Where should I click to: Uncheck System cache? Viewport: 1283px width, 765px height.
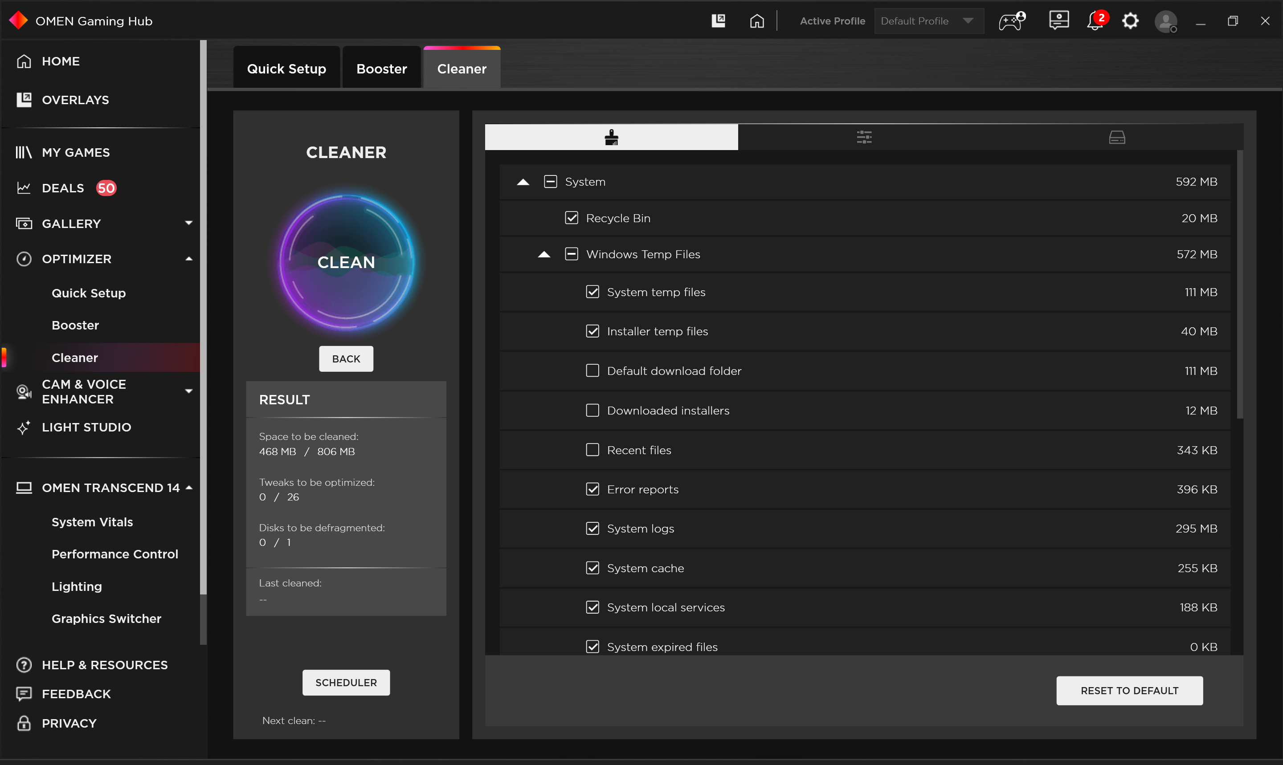click(592, 568)
